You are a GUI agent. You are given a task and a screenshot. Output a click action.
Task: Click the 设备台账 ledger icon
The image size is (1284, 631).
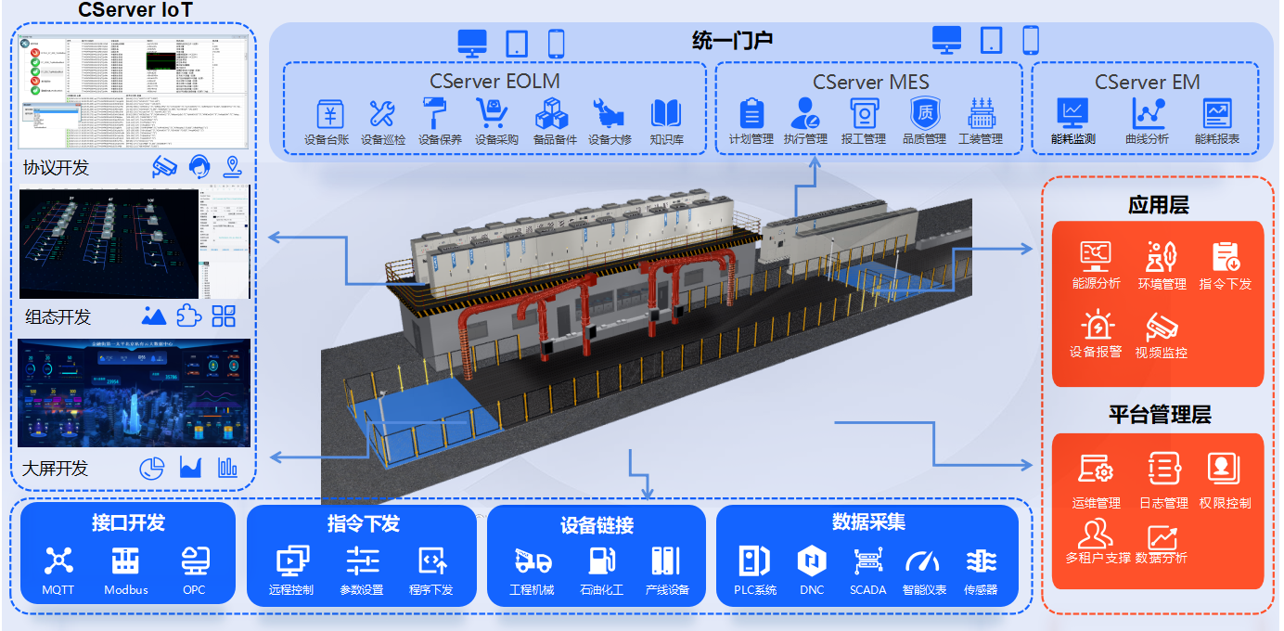pos(329,114)
